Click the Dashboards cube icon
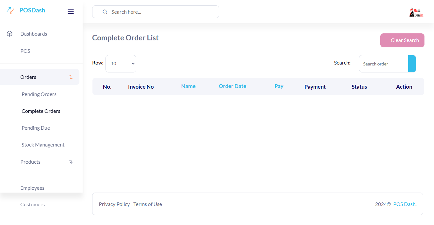 [x=10, y=34]
